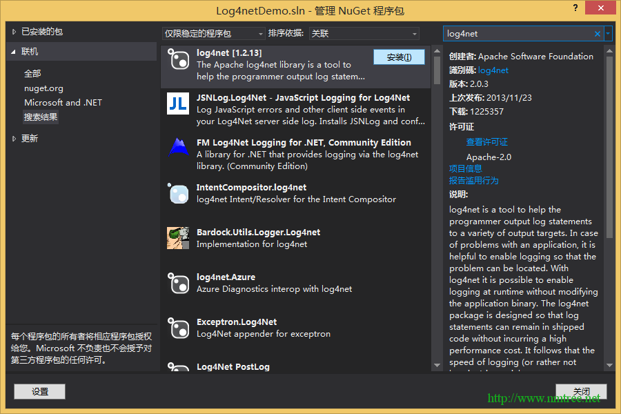Click the details pane scrollbar up arrow
This screenshot has height=414, width=621.
point(609,51)
